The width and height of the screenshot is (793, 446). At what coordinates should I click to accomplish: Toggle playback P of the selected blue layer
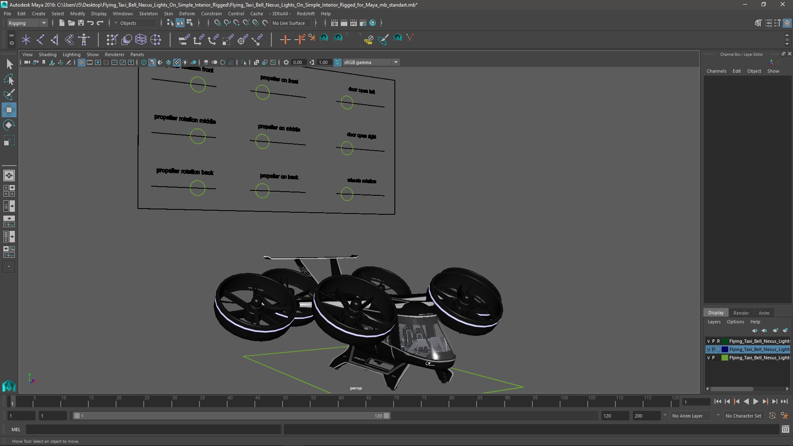click(x=713, y=349)
